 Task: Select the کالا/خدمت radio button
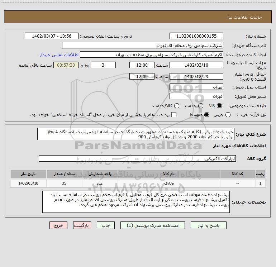(x=177, y=106)
